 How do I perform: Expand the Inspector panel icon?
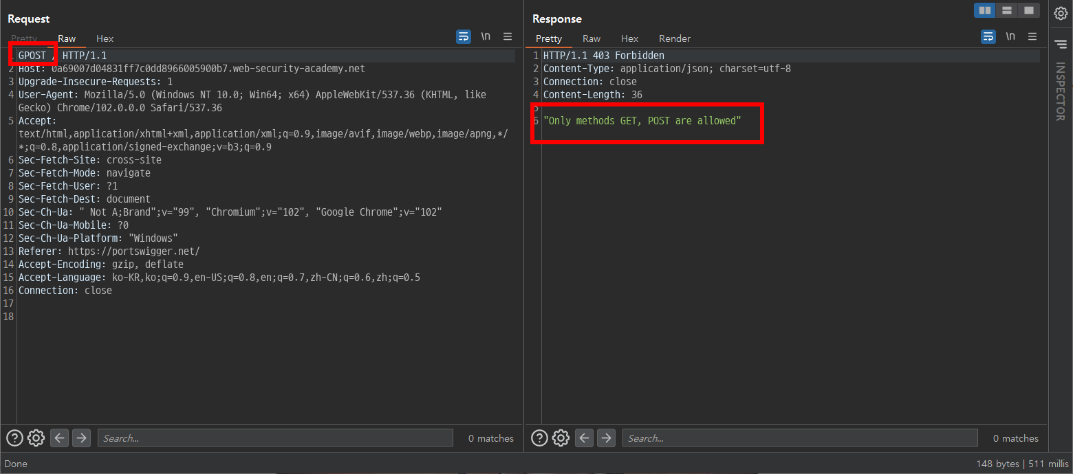pos(1061,44)
